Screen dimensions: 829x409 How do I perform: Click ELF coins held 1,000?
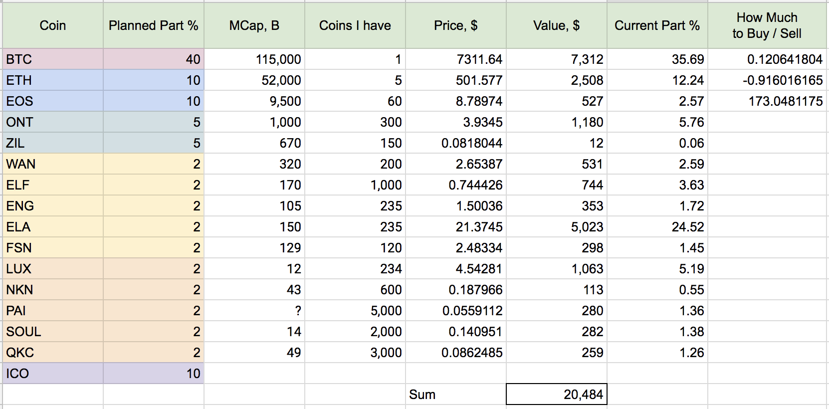coord(355,185)
